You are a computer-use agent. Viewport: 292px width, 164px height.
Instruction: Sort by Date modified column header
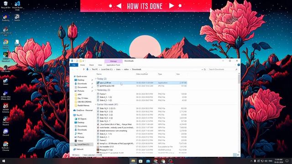click(142, 74)
